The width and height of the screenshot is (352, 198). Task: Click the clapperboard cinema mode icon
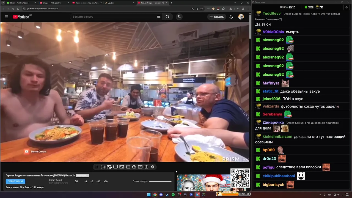coord(116,167)
